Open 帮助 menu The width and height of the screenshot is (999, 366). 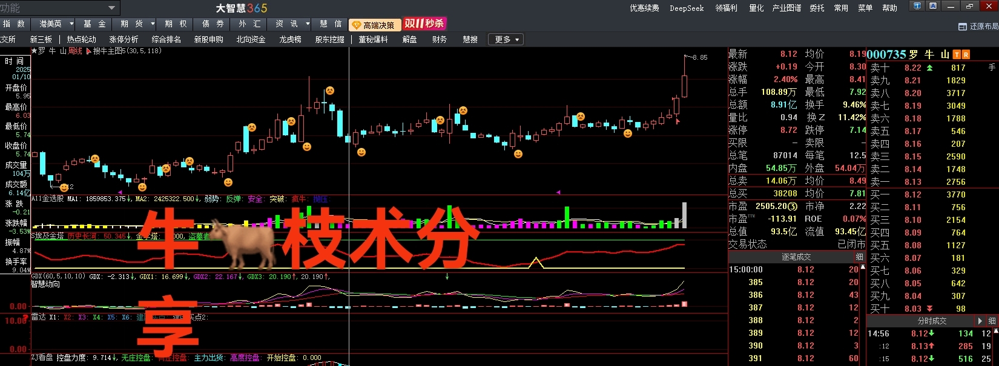pyautogui.click(x=889, y=8)
